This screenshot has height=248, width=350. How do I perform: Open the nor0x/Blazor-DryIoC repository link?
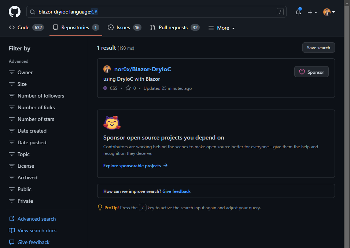click(x=143, y=69)
